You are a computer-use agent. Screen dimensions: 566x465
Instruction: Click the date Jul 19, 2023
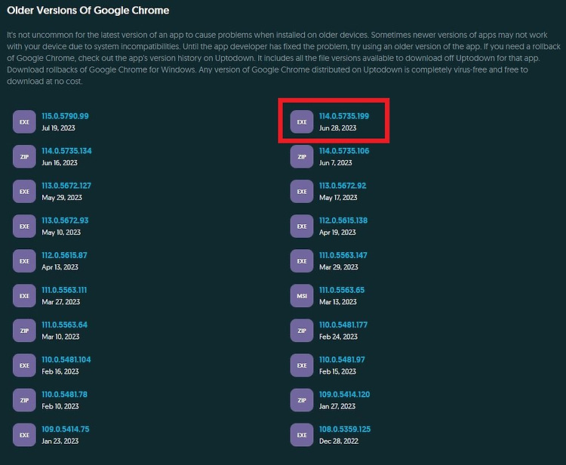click(58, 128)
